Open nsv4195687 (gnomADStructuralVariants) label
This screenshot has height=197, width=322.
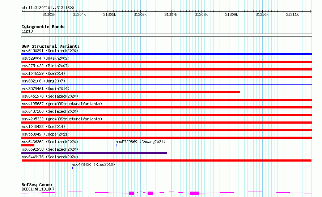point(62,104)
